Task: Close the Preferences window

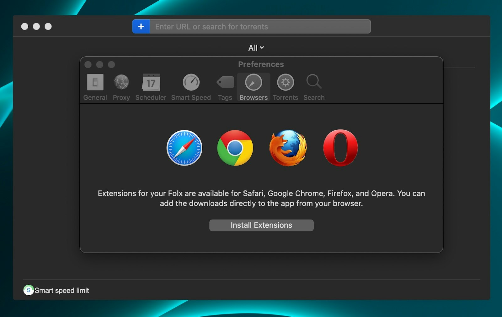Action: pyautogui.click(x=88, y=64)
